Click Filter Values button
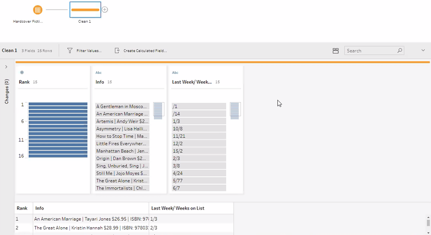This screenshot has height=235, width=431. point(85,50)
